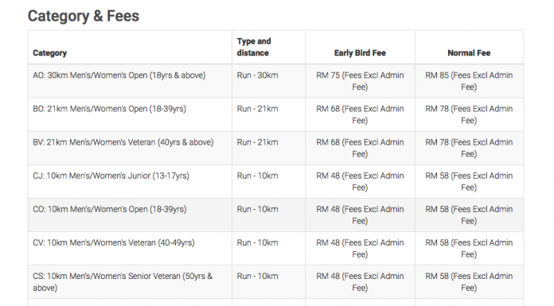
Task: Select CS: 10km Senior Veteran category
Action: pyautogui.click(x=123, y=282)
